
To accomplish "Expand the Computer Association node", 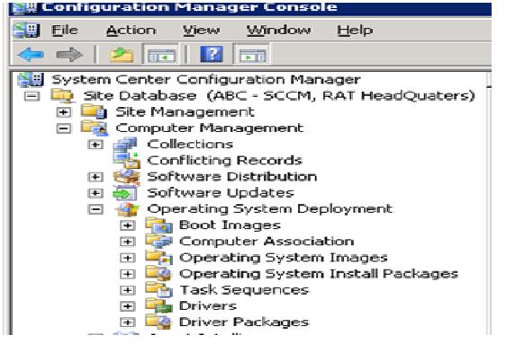I will point(127,242).
